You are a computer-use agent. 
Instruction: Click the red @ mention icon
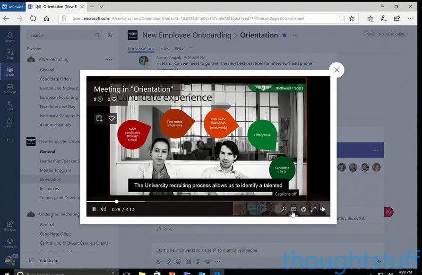tap(388, 212)
